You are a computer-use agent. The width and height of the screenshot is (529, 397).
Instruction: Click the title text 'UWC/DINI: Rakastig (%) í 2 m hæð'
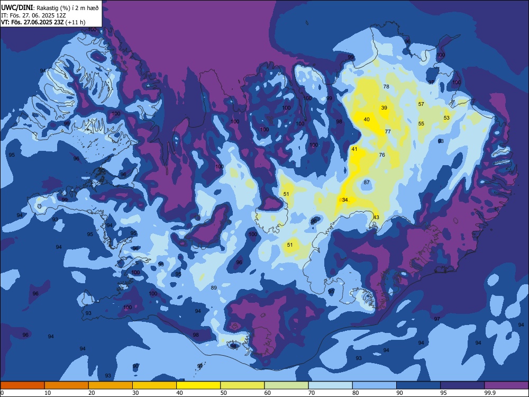[x=50, y=7]
